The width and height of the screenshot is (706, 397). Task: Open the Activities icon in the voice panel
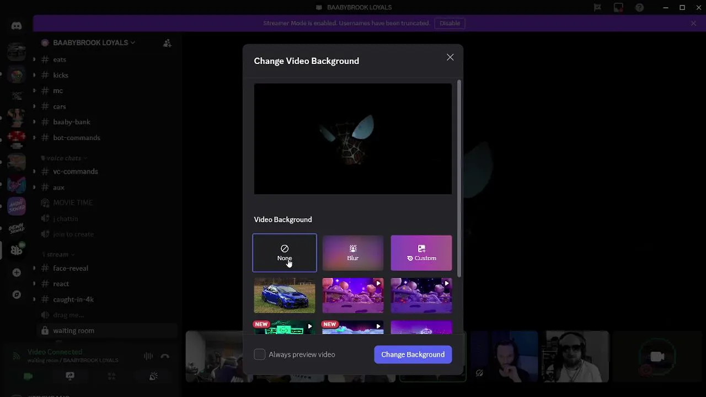tap(111, 376)
